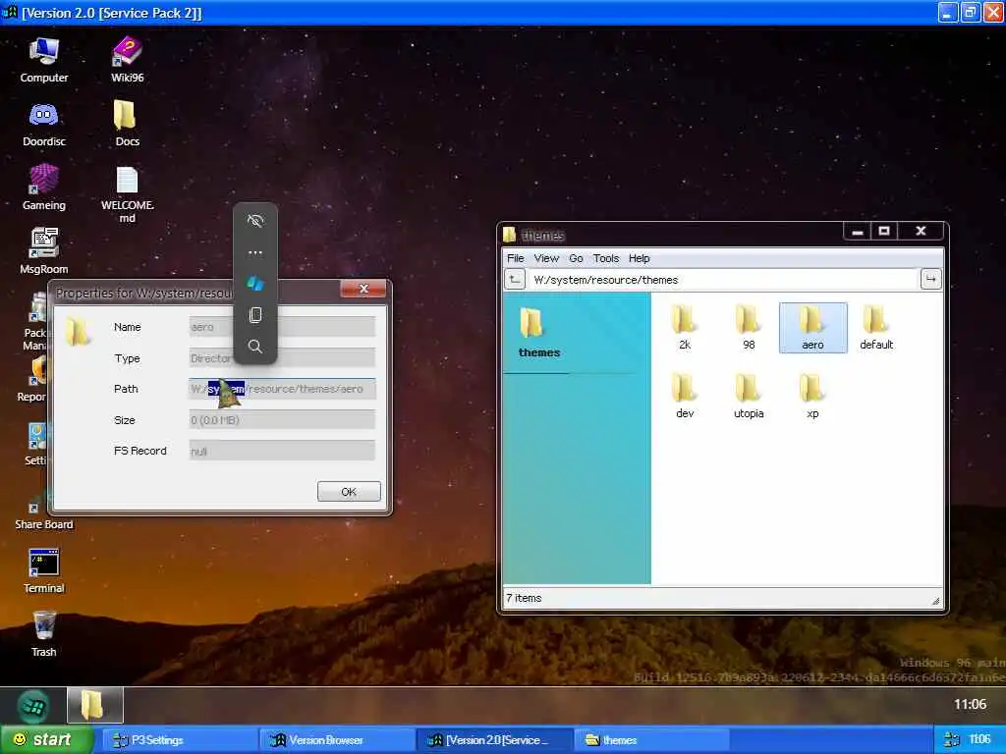Select the default theme folder
Image resolution: width=1006 pixels, height=754 pixels.
point(876,328)
